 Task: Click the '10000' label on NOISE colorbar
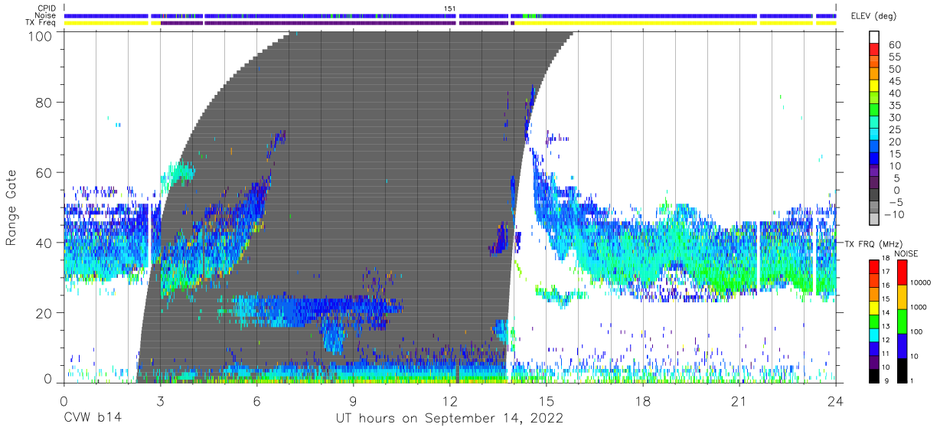[x=920, y=282]
